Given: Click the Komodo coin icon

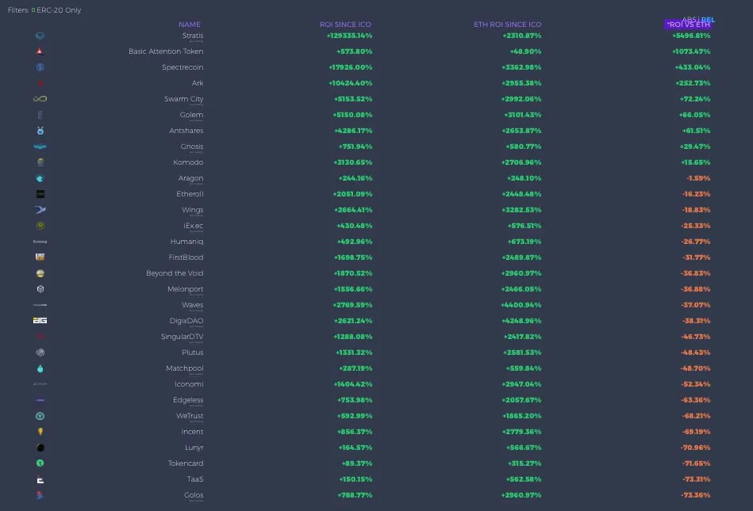Looking at the screenshot, I should (x=40, y=162).
